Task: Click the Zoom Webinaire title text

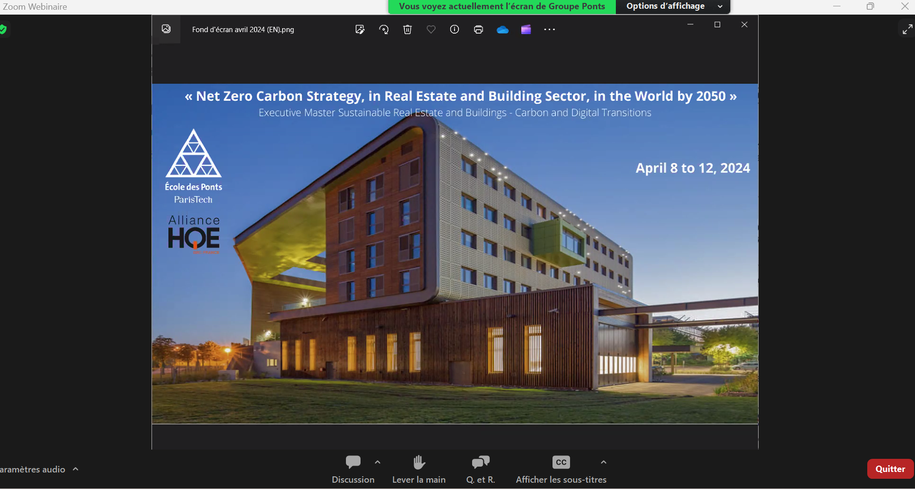Action: click(x=35, y=7)
